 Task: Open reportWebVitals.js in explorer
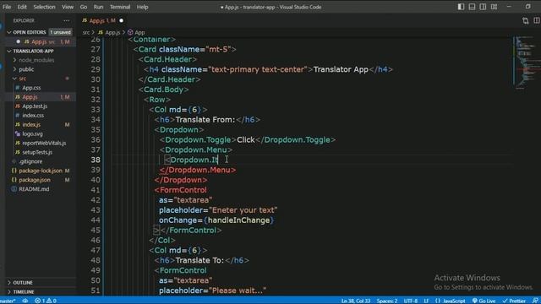[x=44, y=143]
